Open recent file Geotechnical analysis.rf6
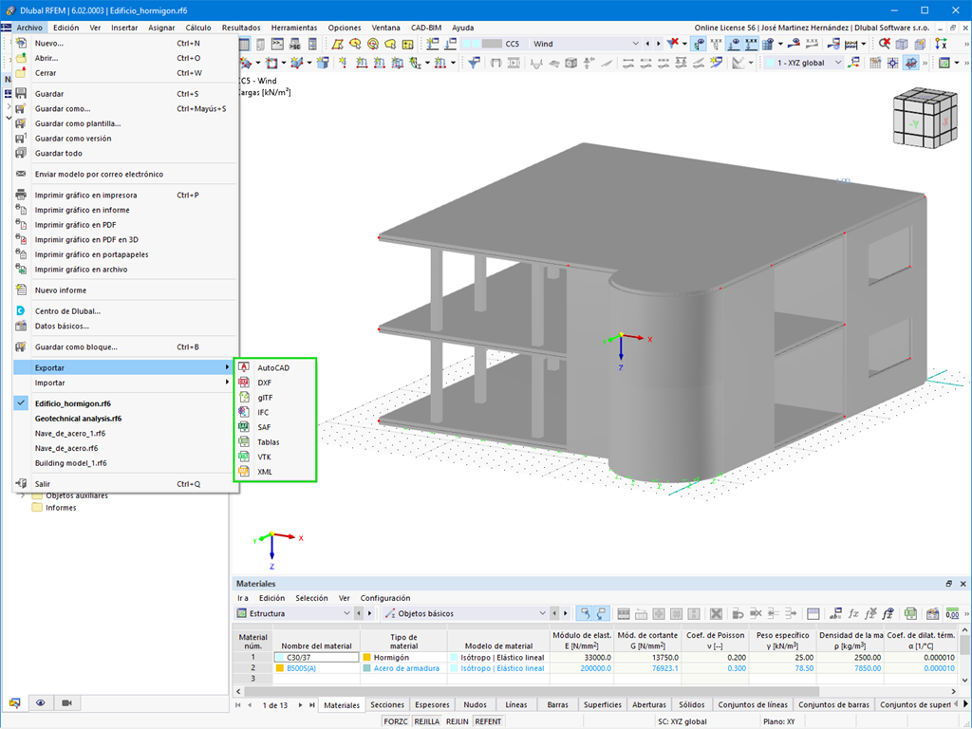972x729 pixels. click(78, 419)
